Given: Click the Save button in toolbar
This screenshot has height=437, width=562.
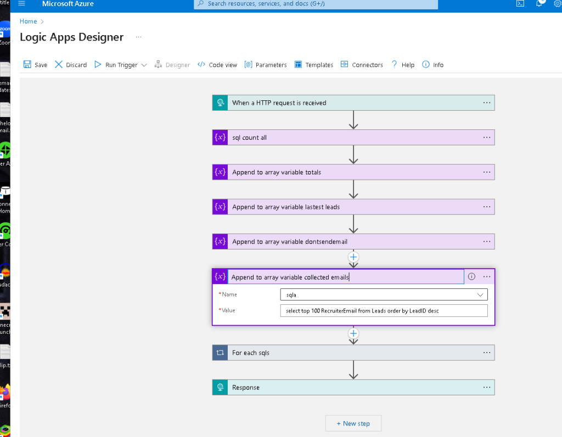Looking at the screenshot, I should point(35,65).
